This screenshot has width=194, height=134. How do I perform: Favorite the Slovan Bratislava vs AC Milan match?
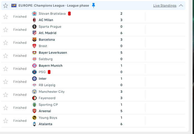pyautogui.click(x=6, y=17)
